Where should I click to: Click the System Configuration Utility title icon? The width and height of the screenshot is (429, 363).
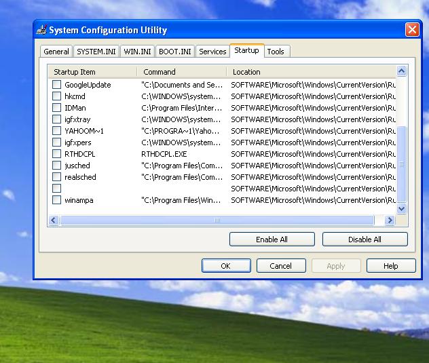(41, 30)
